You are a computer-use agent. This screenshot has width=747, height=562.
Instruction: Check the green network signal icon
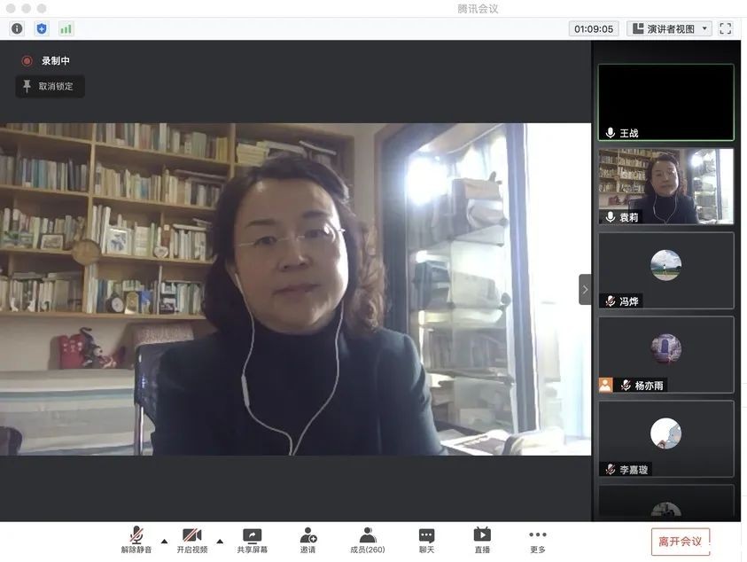(x=66, y=28)
